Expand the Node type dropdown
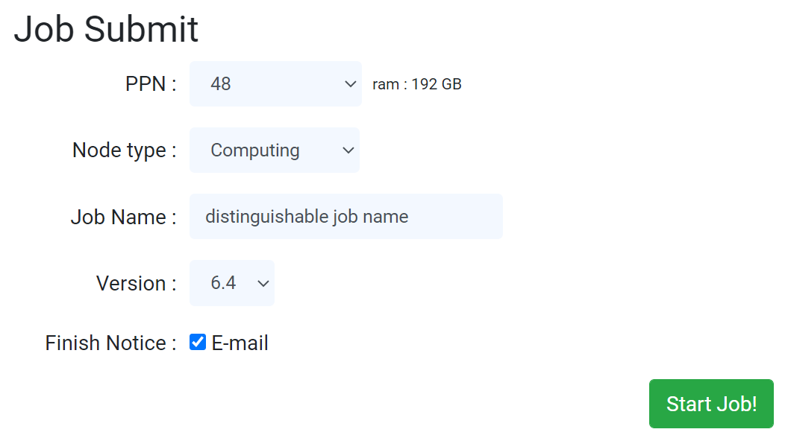This screenshot has width=785, height=435. (274, 150)
